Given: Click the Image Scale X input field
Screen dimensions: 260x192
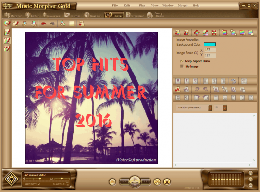Looking at the screenshot, I should pyautogui.click(x=210, y=50).
